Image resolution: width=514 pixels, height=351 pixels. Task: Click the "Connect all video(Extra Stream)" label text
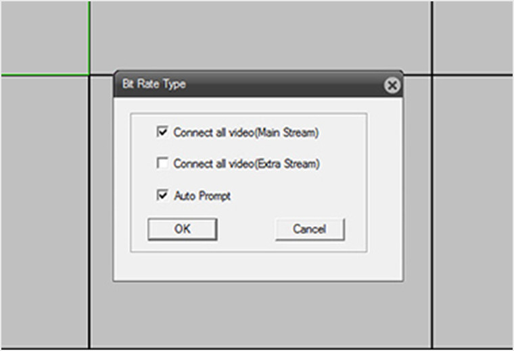[246, 163]
